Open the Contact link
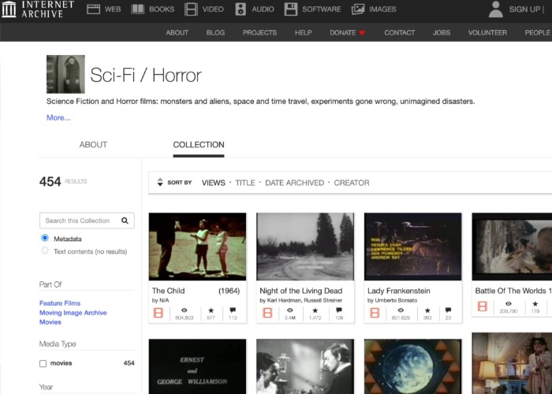 tap(400, 33)
